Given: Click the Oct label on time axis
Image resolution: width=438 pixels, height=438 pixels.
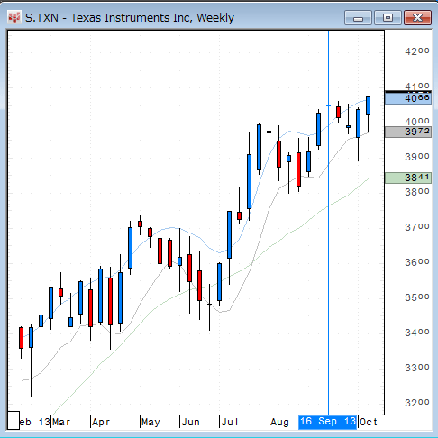Looking at the screenshot, I should point(369,423).
